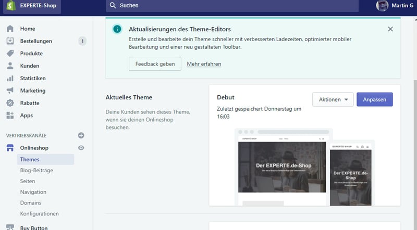Click the Feedback geben button

click(155, 64)
